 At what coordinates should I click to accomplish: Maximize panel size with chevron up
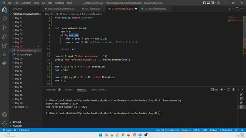click(x=238, y=90)
